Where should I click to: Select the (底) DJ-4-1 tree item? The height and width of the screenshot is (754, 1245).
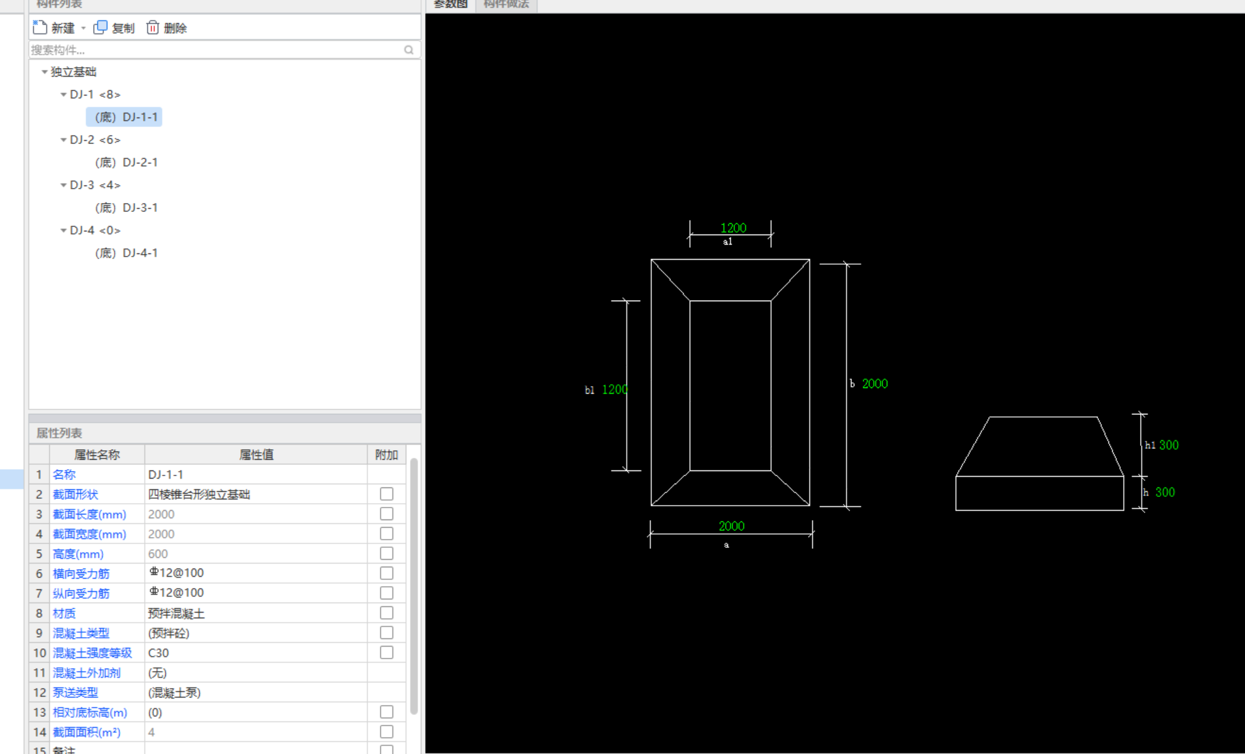click(x=126, y=253)
